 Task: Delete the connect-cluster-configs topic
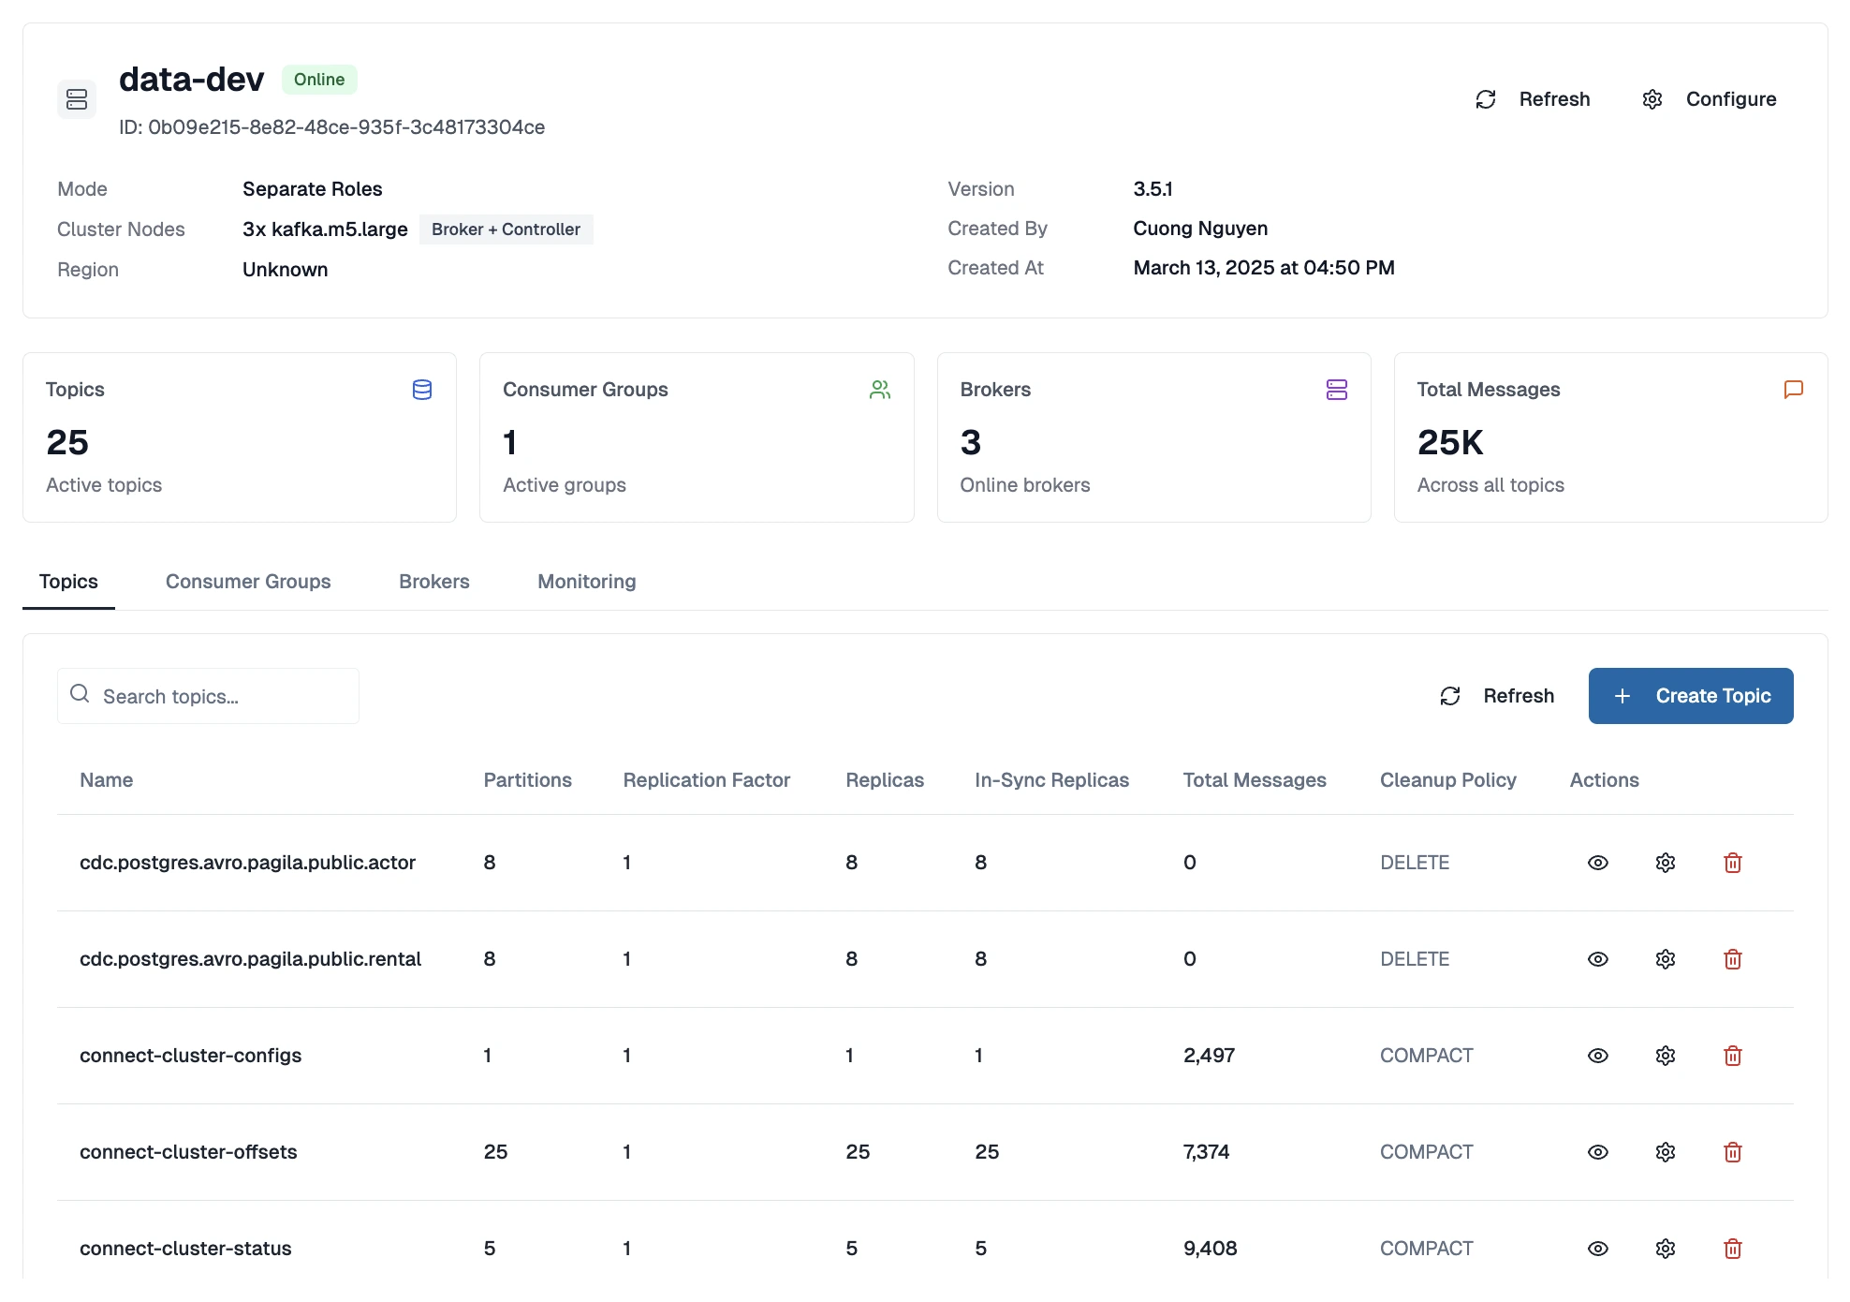click(1732, 1056)
